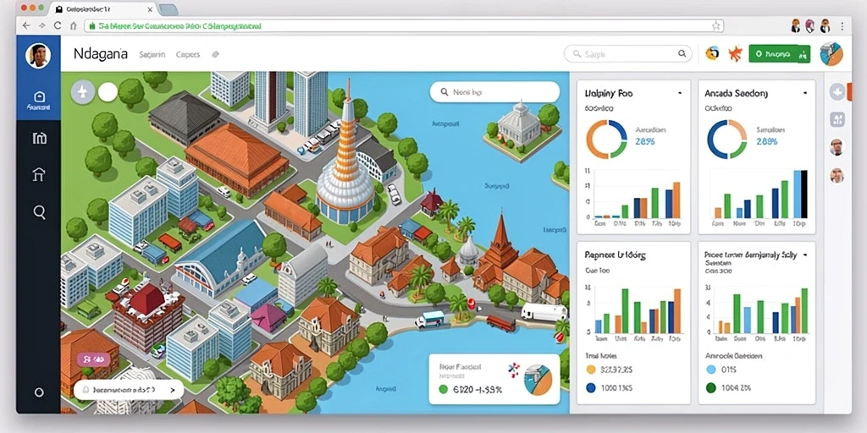Click the browser address bar

[403, 26]
